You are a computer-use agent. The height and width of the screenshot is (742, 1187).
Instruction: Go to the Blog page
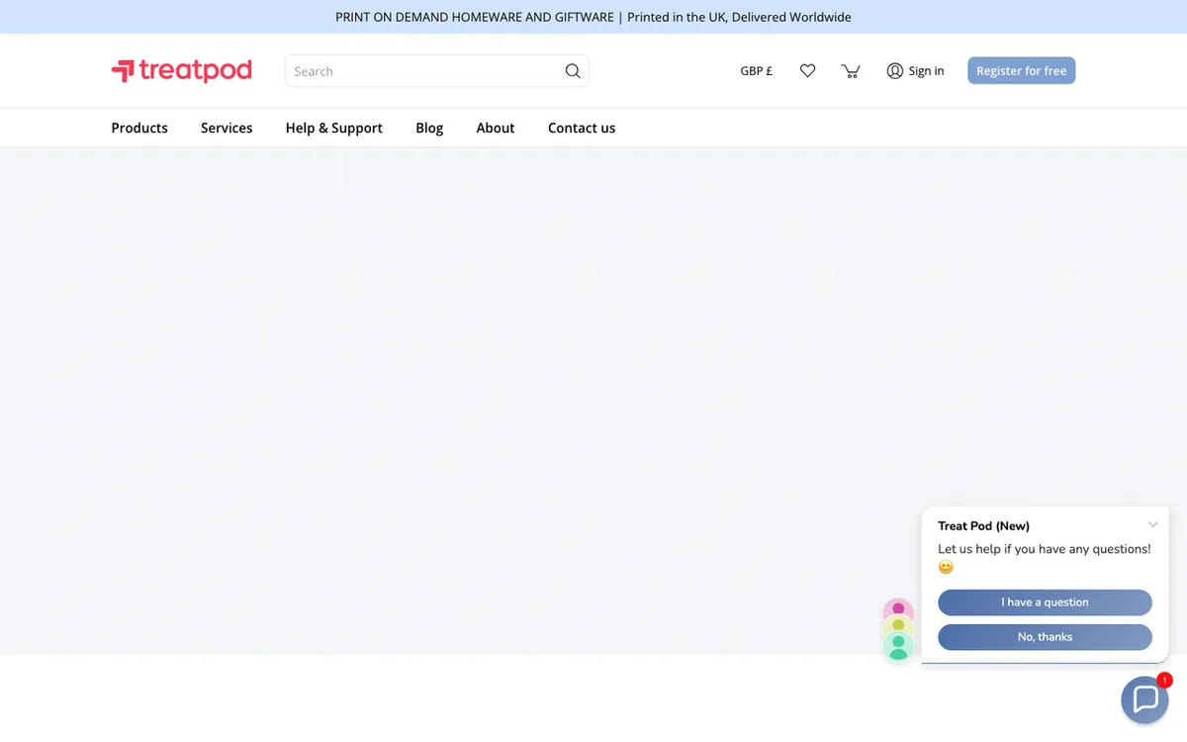point(429,128)
